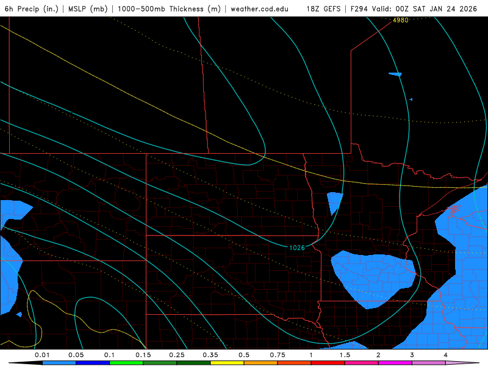Click the red 1–1.5 colorbar segment
The width and height of the screenshot is (488, 366).
click(328, 363)
